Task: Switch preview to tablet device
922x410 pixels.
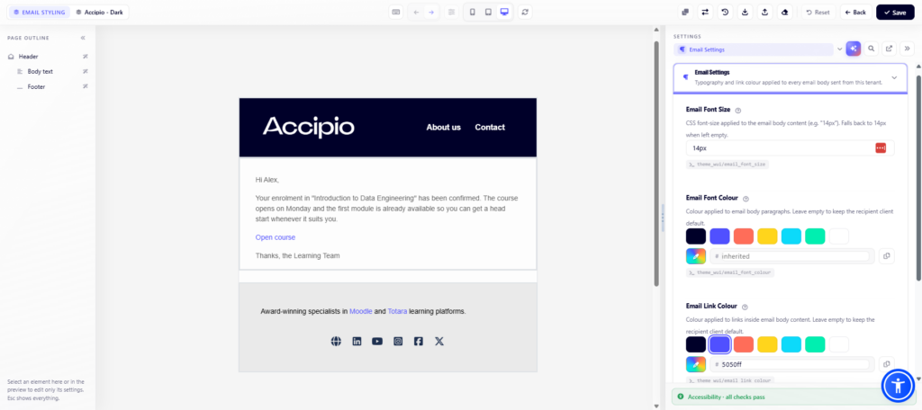Action: 488,12
